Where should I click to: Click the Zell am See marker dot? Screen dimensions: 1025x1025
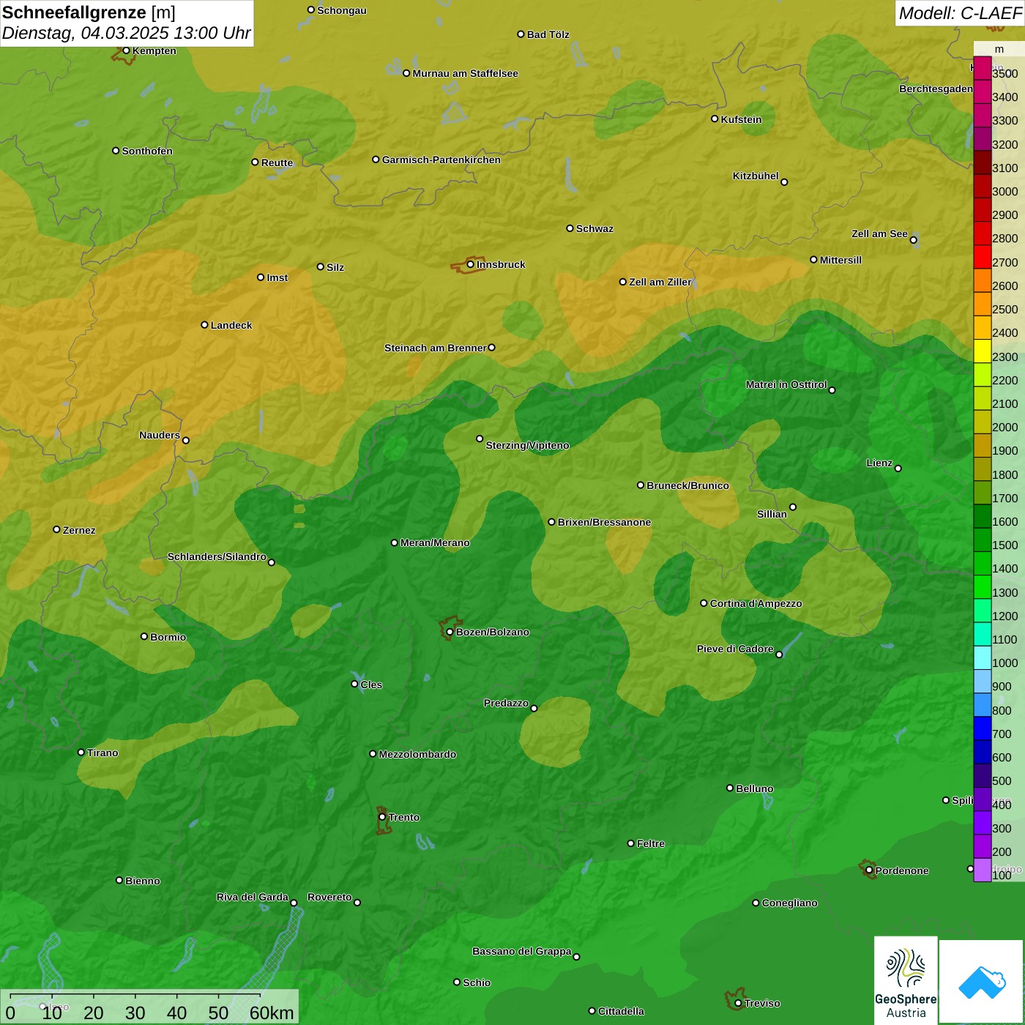click(914, 240)
